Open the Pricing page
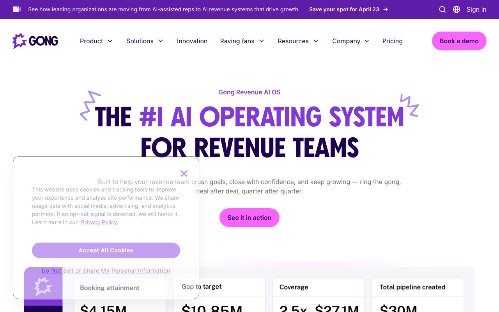Viewport: 499px width, 312px height. tap(392, 41)
